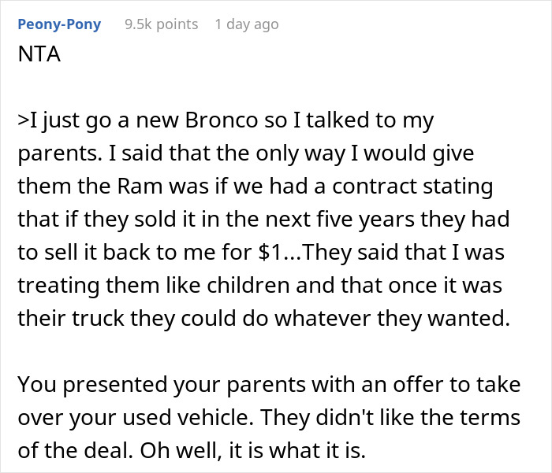Open Peony-Pony's user profile
The height and width of the screenshot is (473, 552).
[x=58, y=24]
